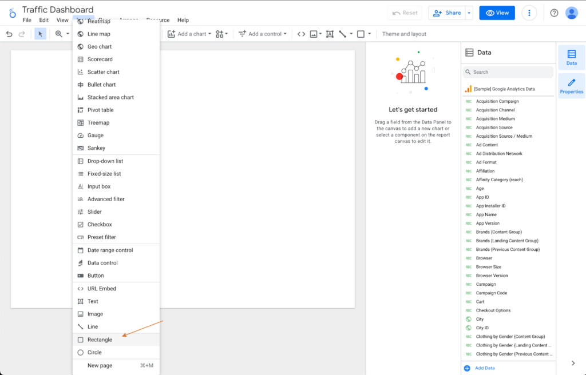
Task: Open the community visualizations dropdown
Action: click(x=221, y=34)
